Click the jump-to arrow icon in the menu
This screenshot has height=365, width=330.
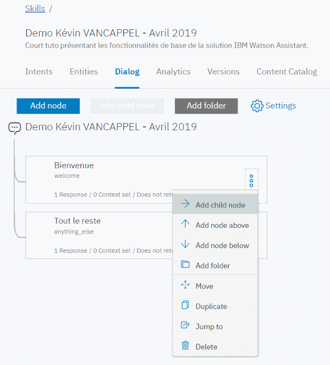coord(185,325)
